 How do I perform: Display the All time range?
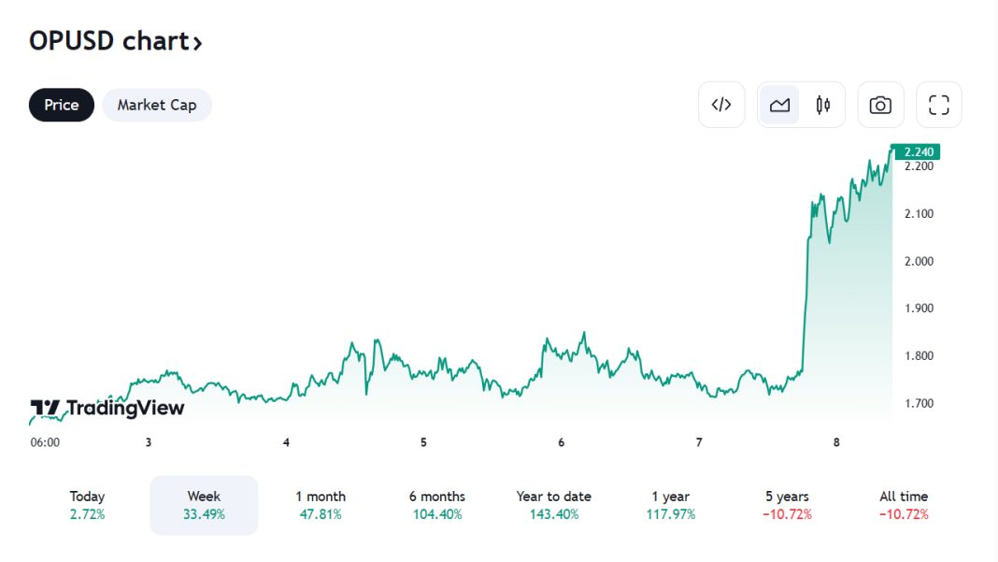point(904,505)
